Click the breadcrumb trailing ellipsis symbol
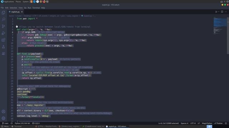 tap(95, 16)
